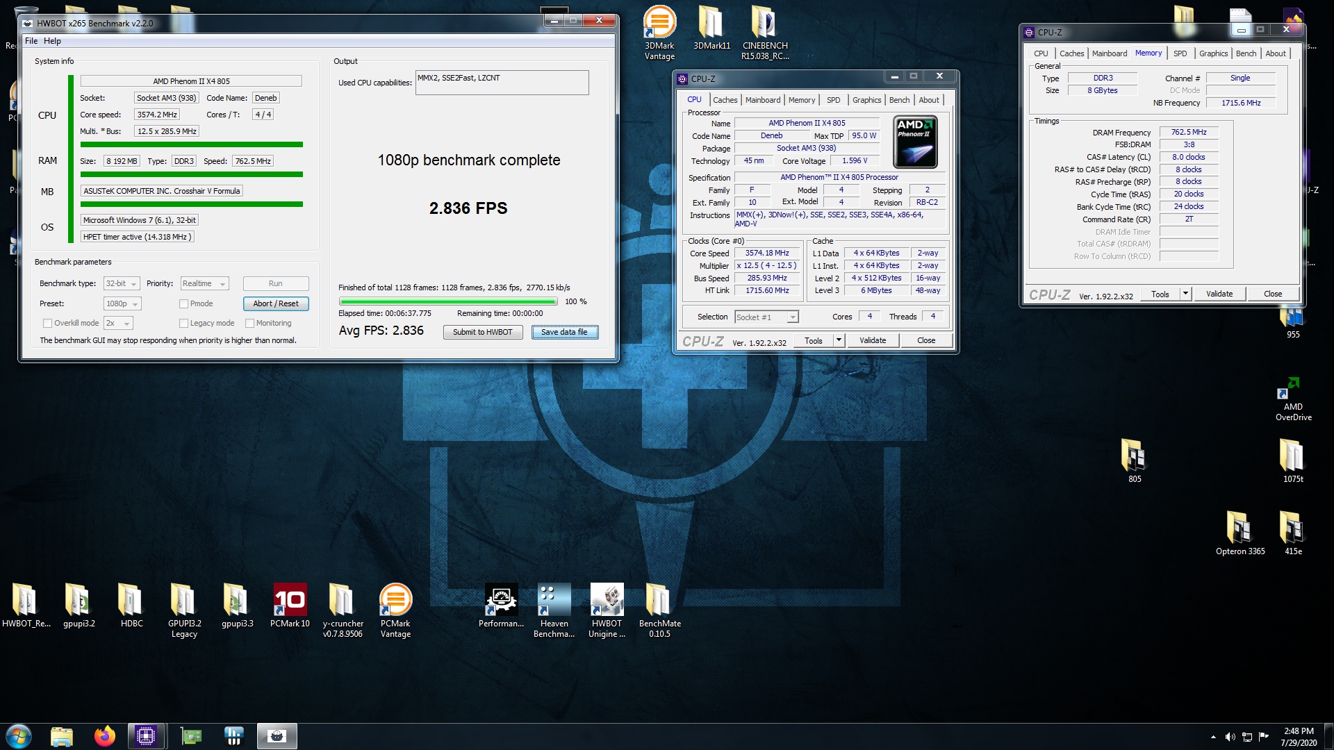
Task: Launch the Heaven Benchmark shortcut
Action: click(554, 610)
